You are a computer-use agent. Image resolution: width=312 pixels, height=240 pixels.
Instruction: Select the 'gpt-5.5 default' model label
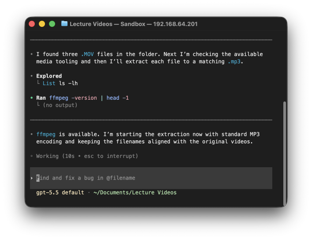coord(60,192)
